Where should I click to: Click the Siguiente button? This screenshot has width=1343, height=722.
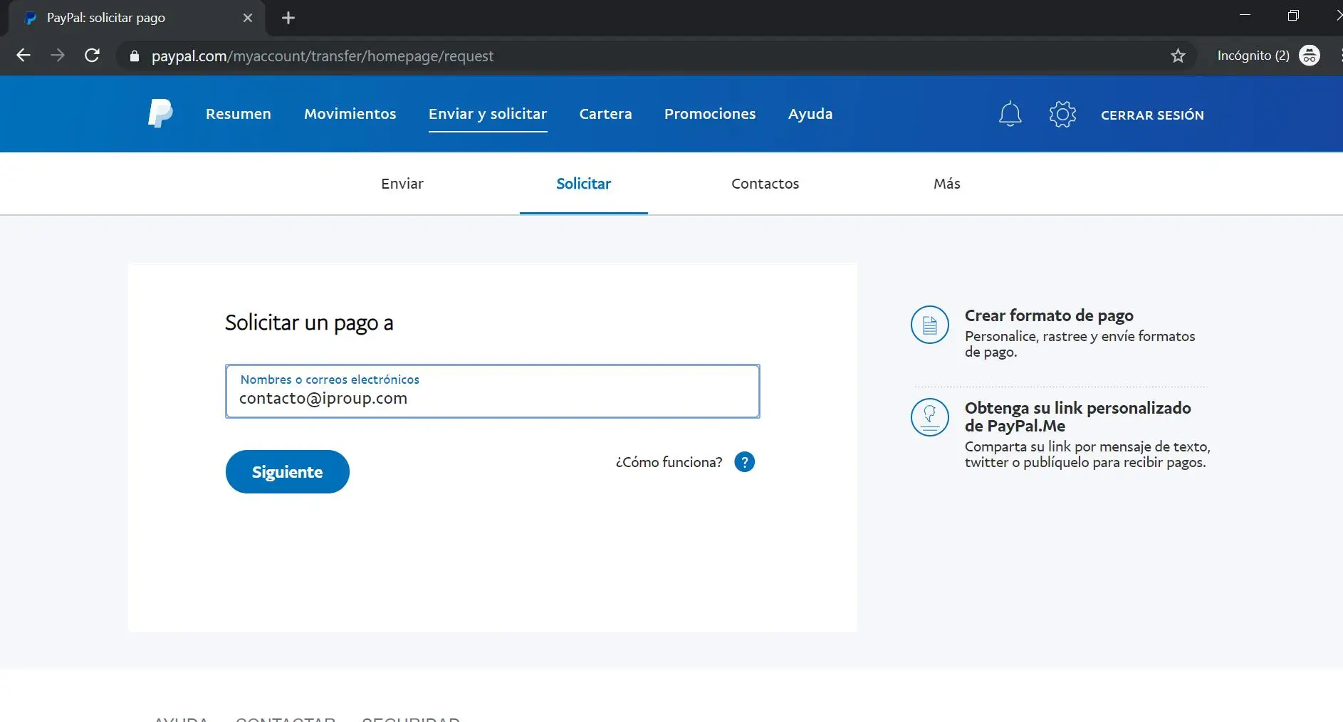point(288,471)
